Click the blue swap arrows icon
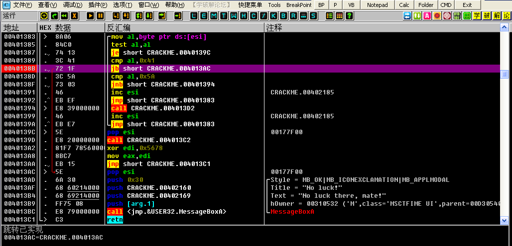Image resolution: width=512 pixels, height=246 pixels. 407,15
